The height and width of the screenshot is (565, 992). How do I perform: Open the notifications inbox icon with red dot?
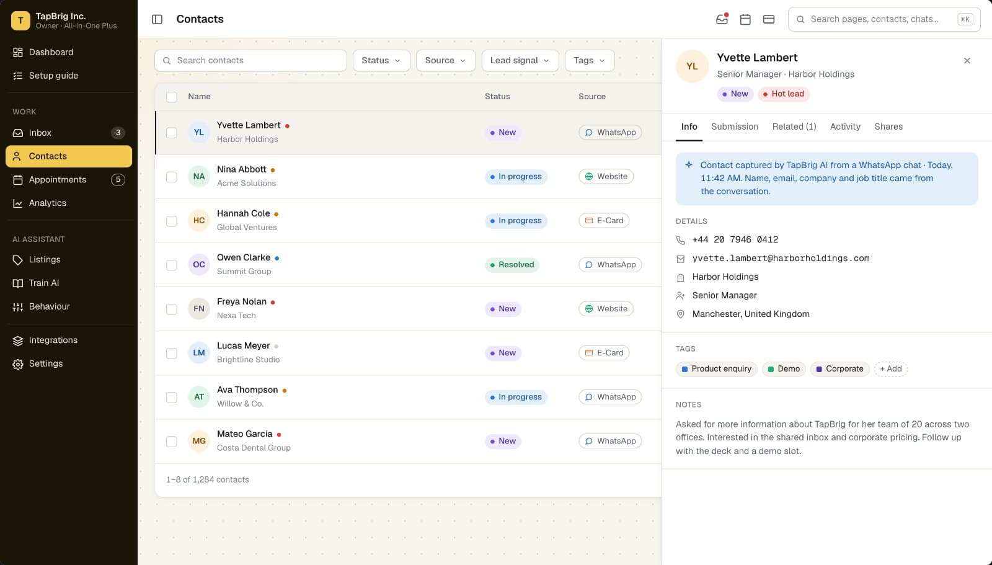point(722,19)
